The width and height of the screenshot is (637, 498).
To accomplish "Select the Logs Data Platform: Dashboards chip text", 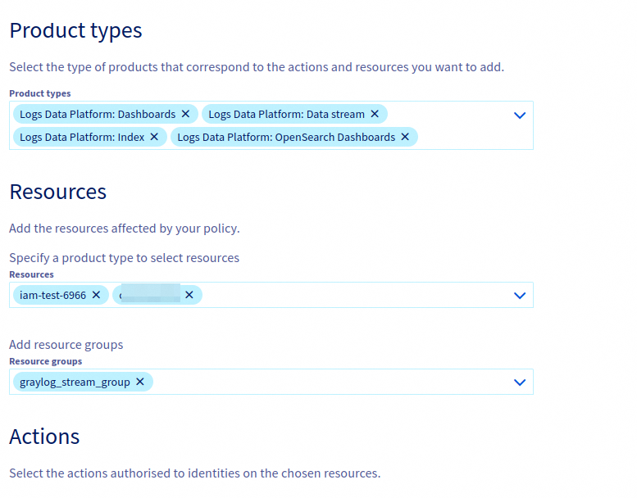I will tap(98, 115).
